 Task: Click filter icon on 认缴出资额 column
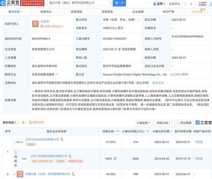click(x=148, y=131)
